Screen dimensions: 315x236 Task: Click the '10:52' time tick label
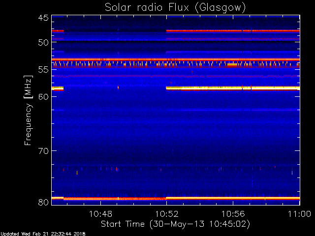point(166,214)
